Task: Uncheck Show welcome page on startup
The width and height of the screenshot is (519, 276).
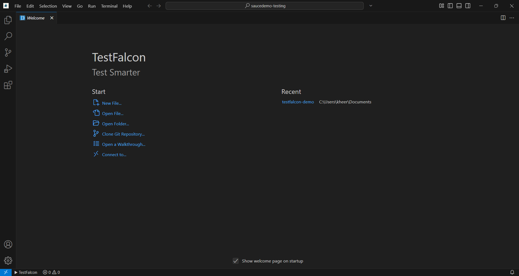Action: tap(236, 261)
